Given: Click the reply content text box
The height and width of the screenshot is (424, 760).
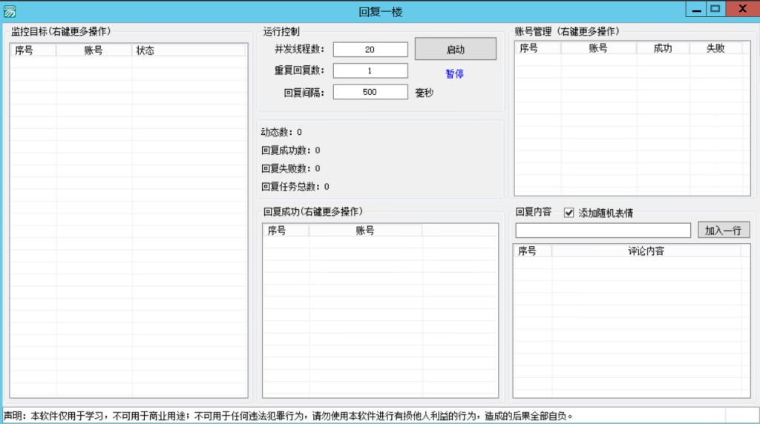Looking at the screenshot, I should (x=603, y=231).
